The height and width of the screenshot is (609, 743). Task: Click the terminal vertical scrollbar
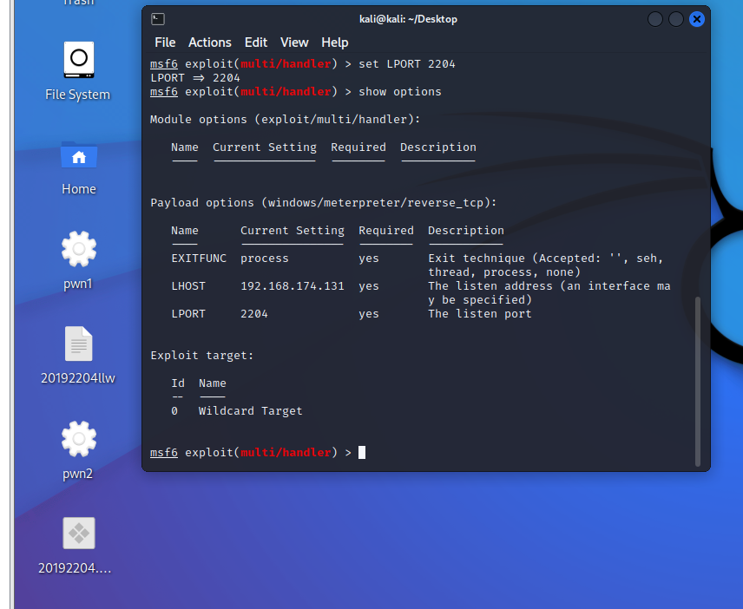pyautogui.click(x=698, y=381)
